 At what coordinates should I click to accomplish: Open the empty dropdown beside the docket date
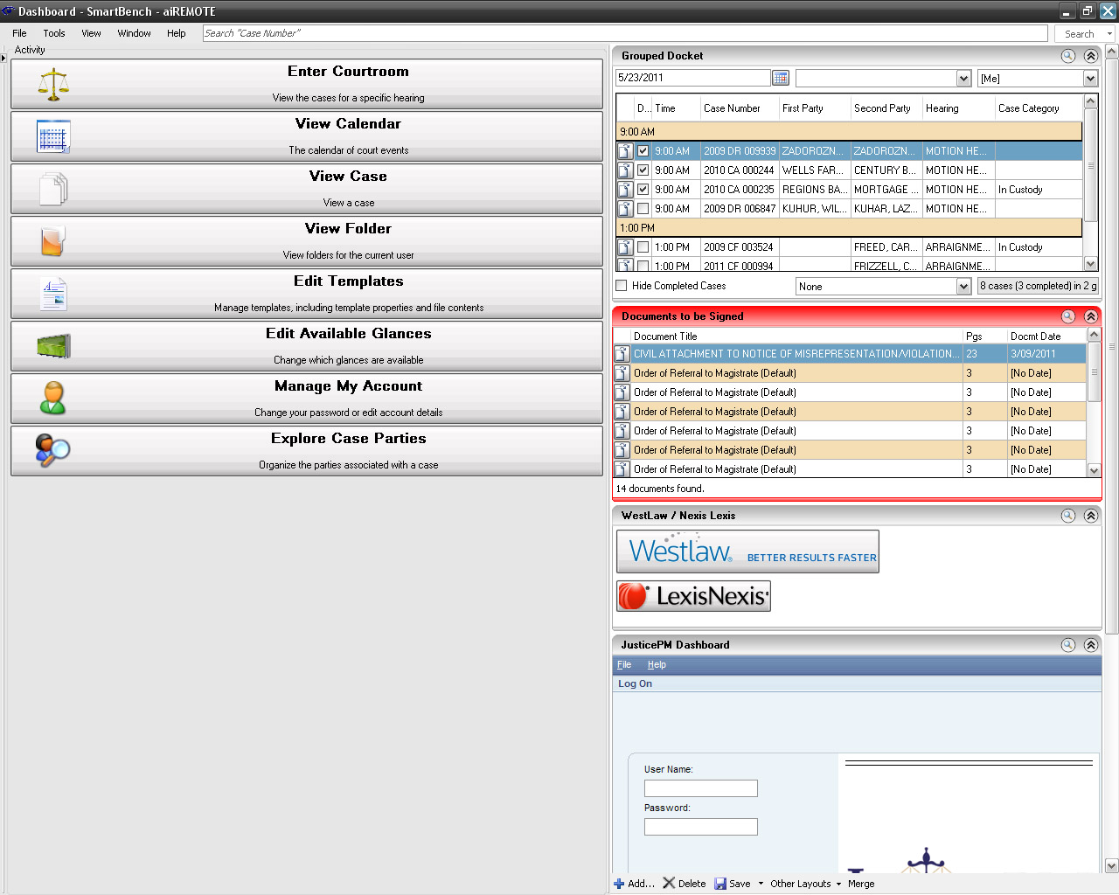point(963,79)
